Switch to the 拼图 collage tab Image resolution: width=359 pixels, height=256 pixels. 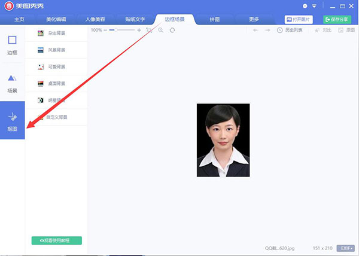click(x=214, y=19)
